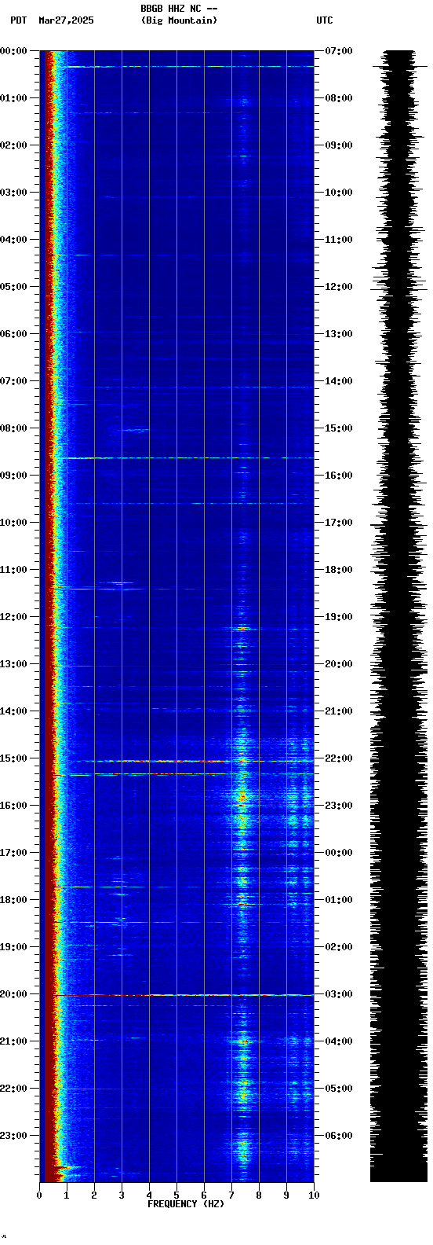The width and height of the screenshot is (433, 1245).
Task: Click the PDT time label 13:00
Action: [x=13, y=664]
